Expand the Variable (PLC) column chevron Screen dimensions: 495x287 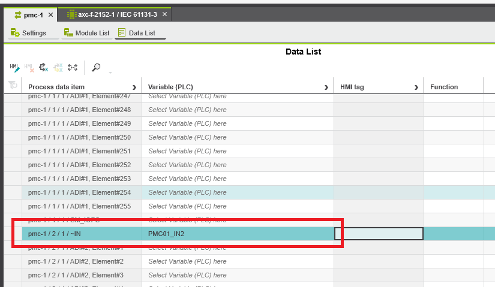click(326, 87)
